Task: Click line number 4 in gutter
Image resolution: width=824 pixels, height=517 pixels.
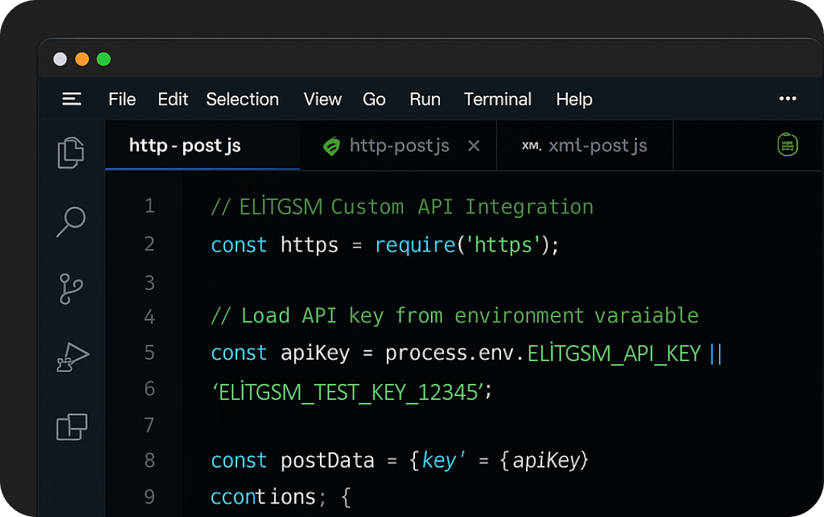Action: tap(150, 317)
